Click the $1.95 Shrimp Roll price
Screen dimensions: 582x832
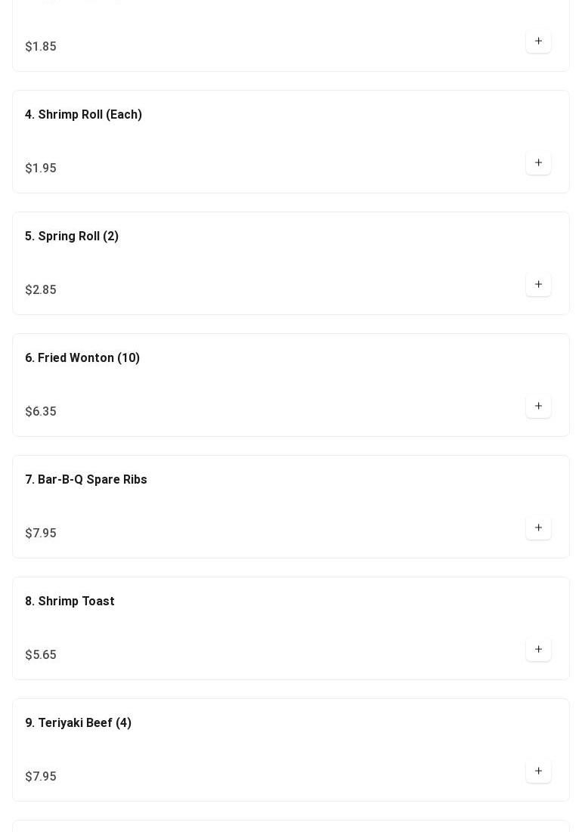(41, 169)
